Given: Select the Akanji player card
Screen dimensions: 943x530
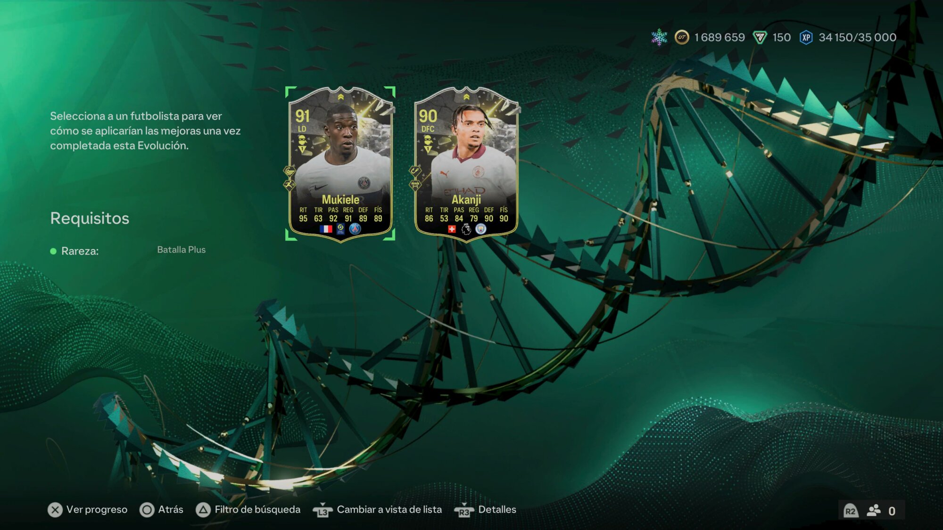Looking at the screenshot, I should [466, 163].
